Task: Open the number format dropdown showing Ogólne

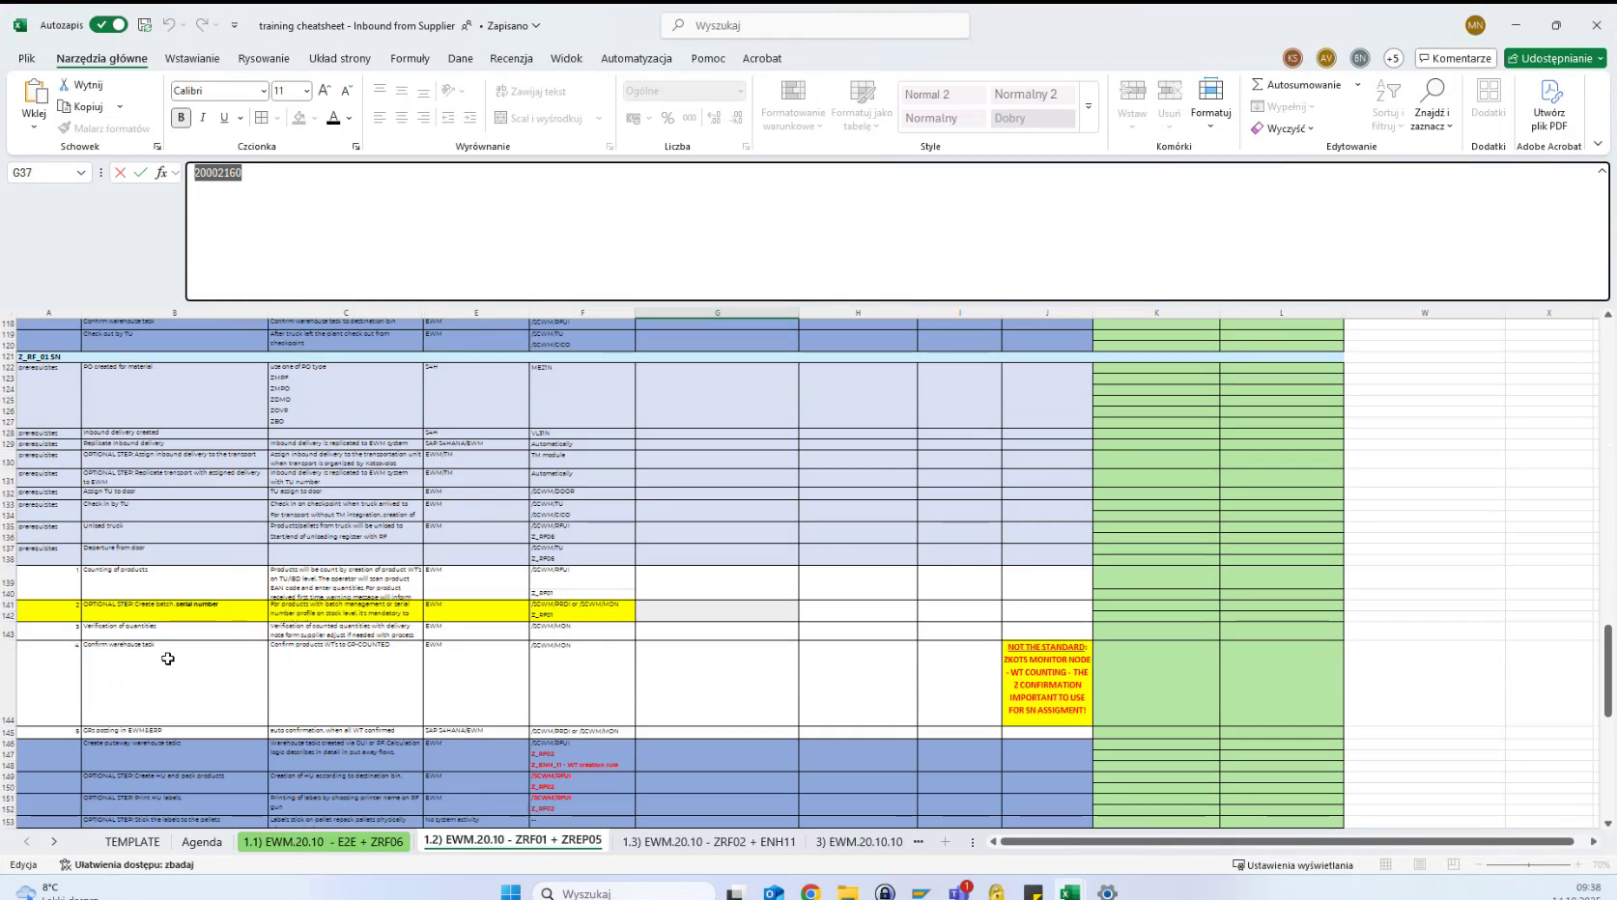Action: pyautogui.click(x=739, y=90)
